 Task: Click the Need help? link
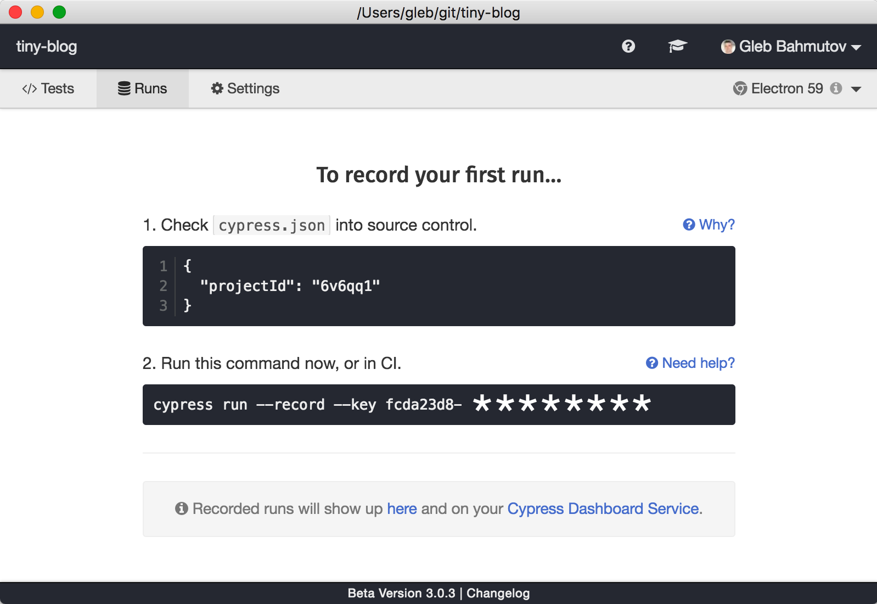pos(690,363)
